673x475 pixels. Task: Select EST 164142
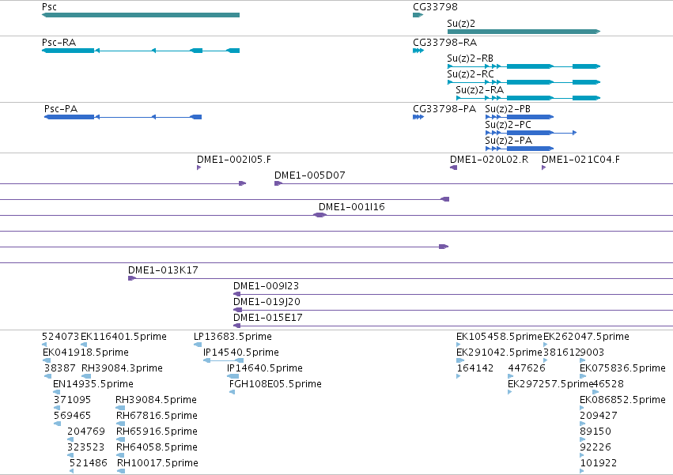click(475, 368)
